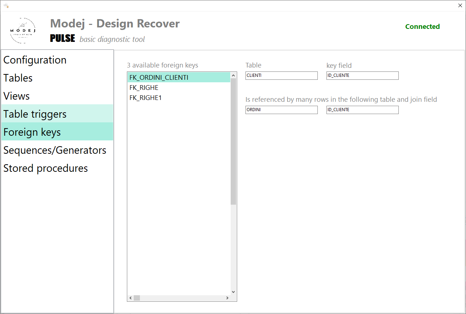This screenshot has width=466, height=314.
Task: Select the FK_RIGHE foreign key
Action: pos(179,87)
